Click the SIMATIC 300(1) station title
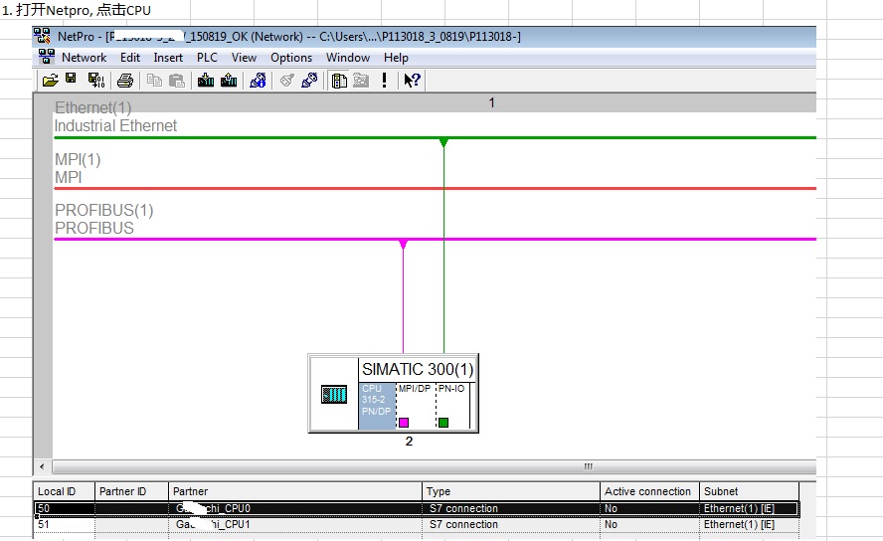883x541 pixels. tap(418, 369)
